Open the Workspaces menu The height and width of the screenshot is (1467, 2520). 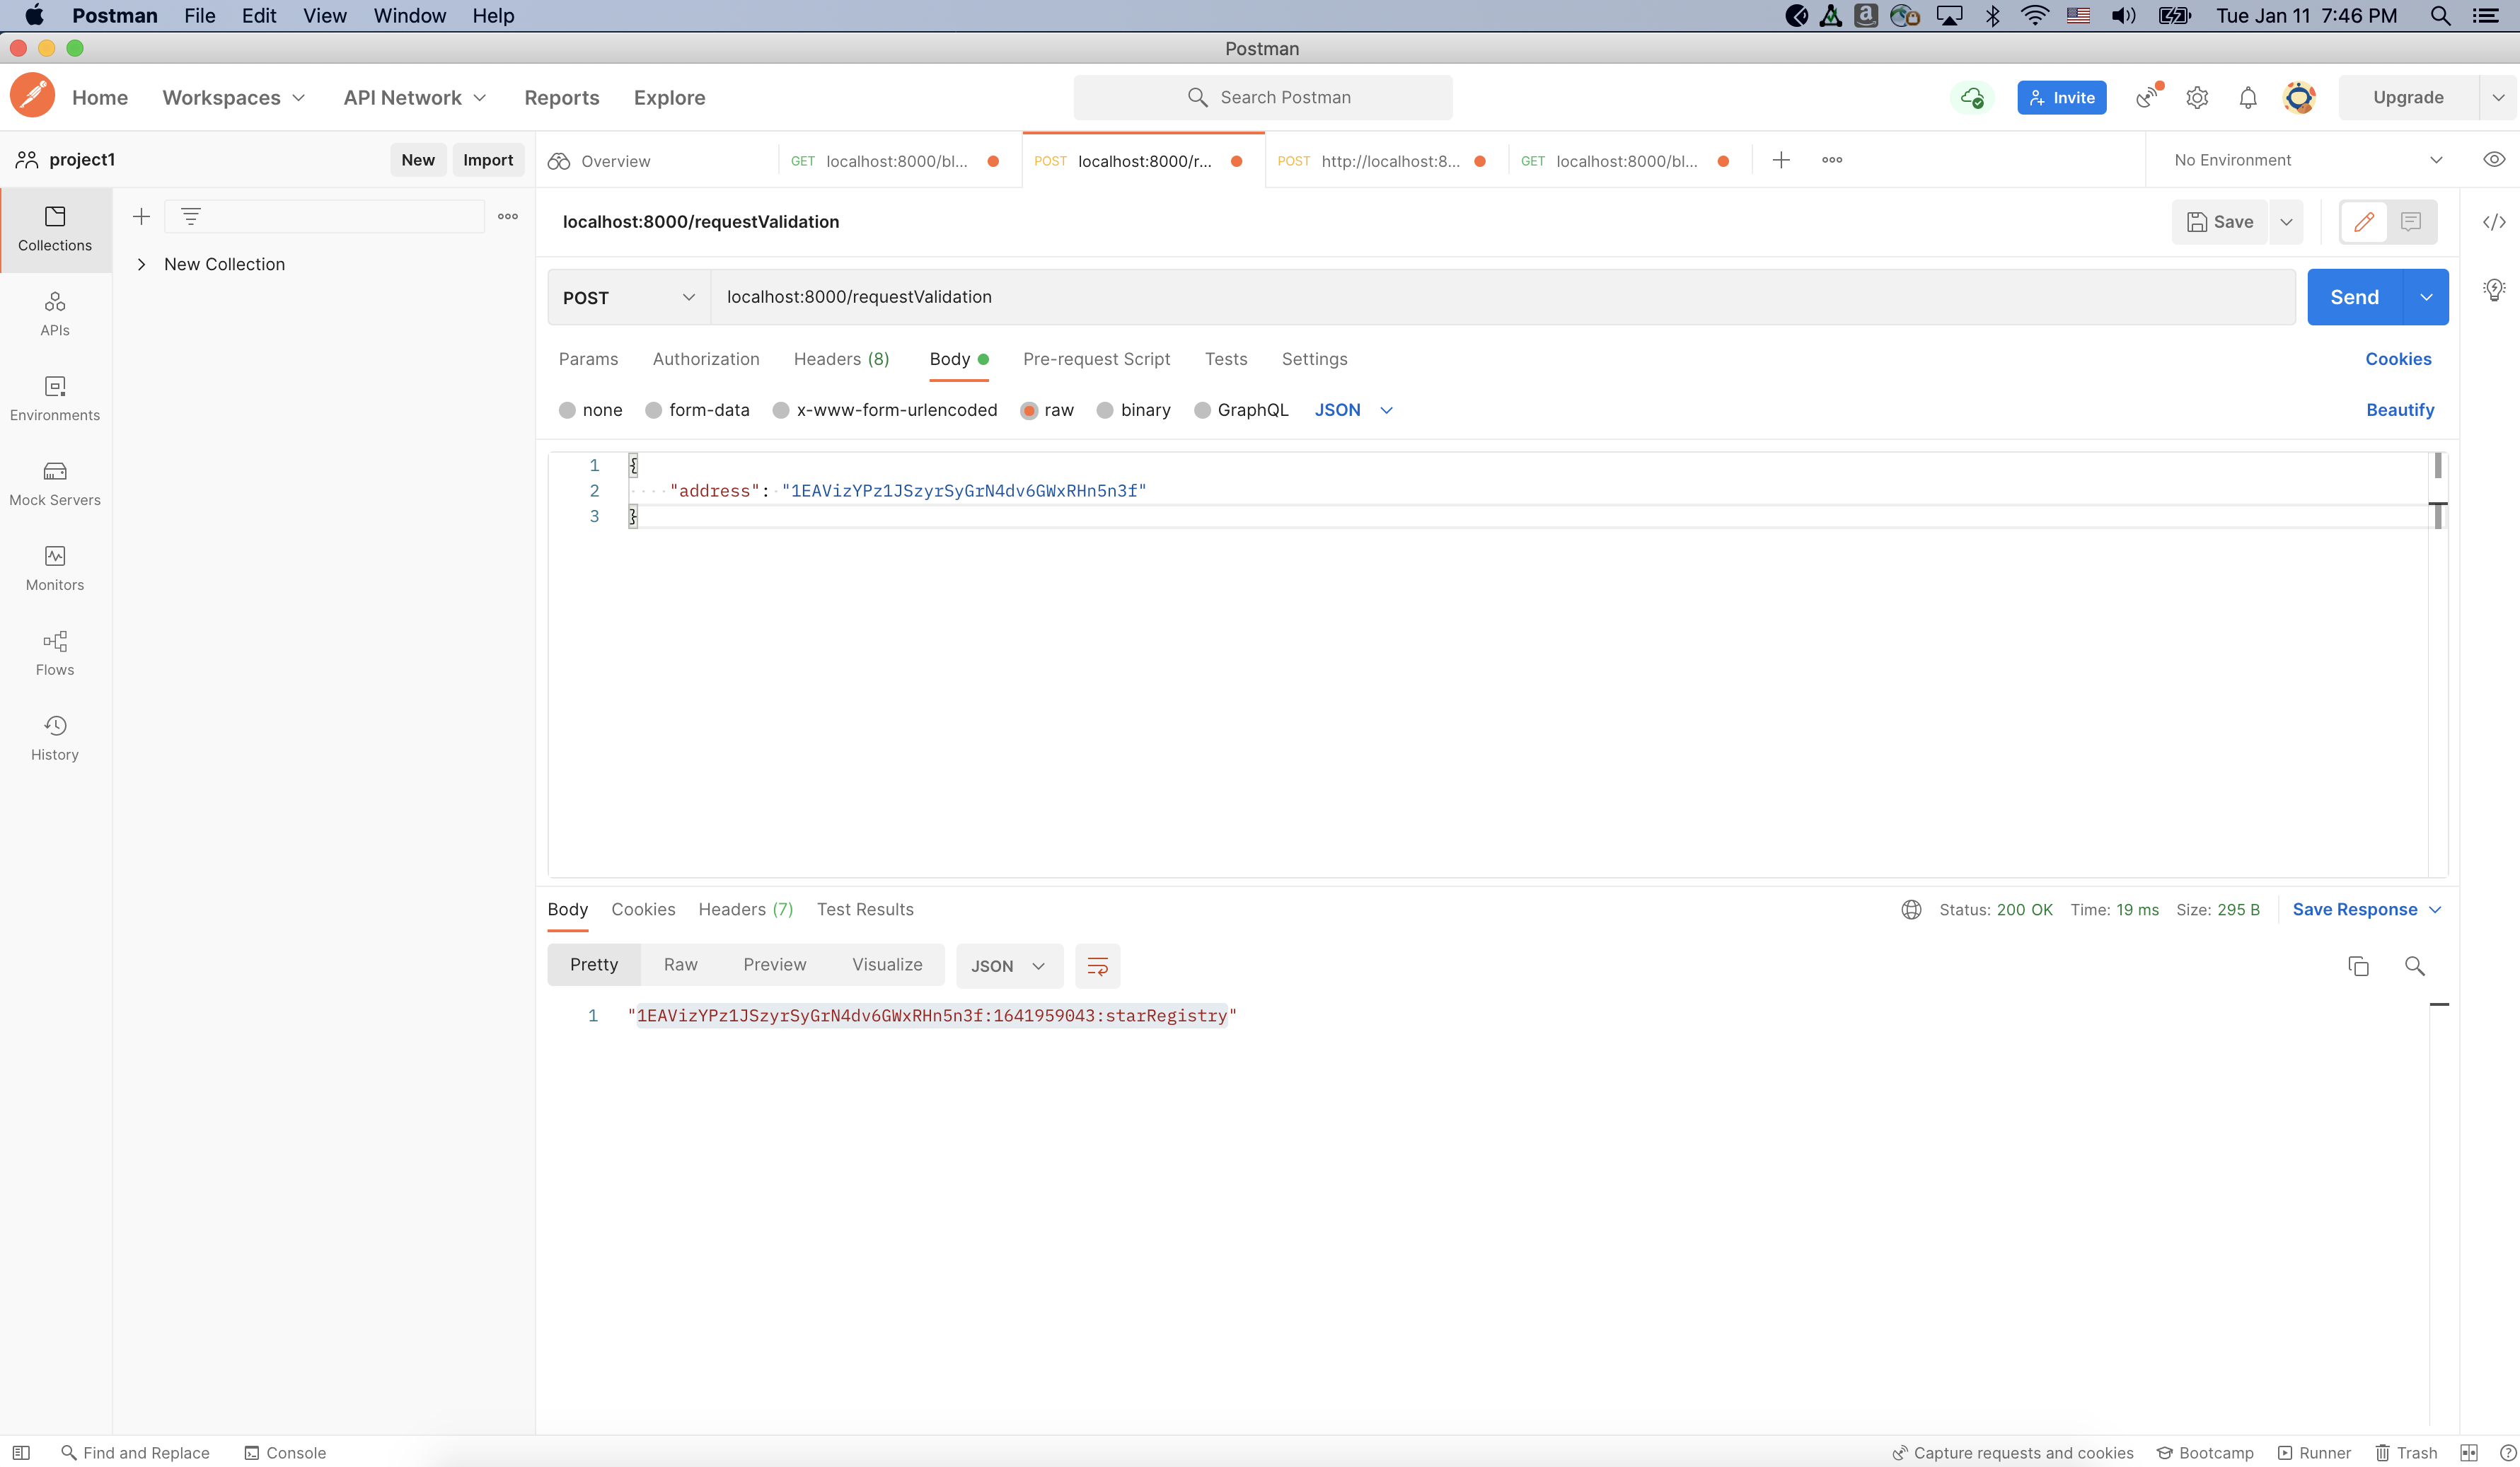233,98
